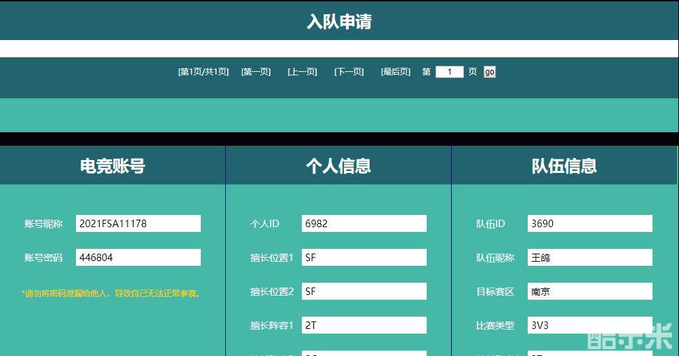Open the next page with [下一页]
Image resolution: width=679 pixels, height=356 pixels.
coord(349,72)
